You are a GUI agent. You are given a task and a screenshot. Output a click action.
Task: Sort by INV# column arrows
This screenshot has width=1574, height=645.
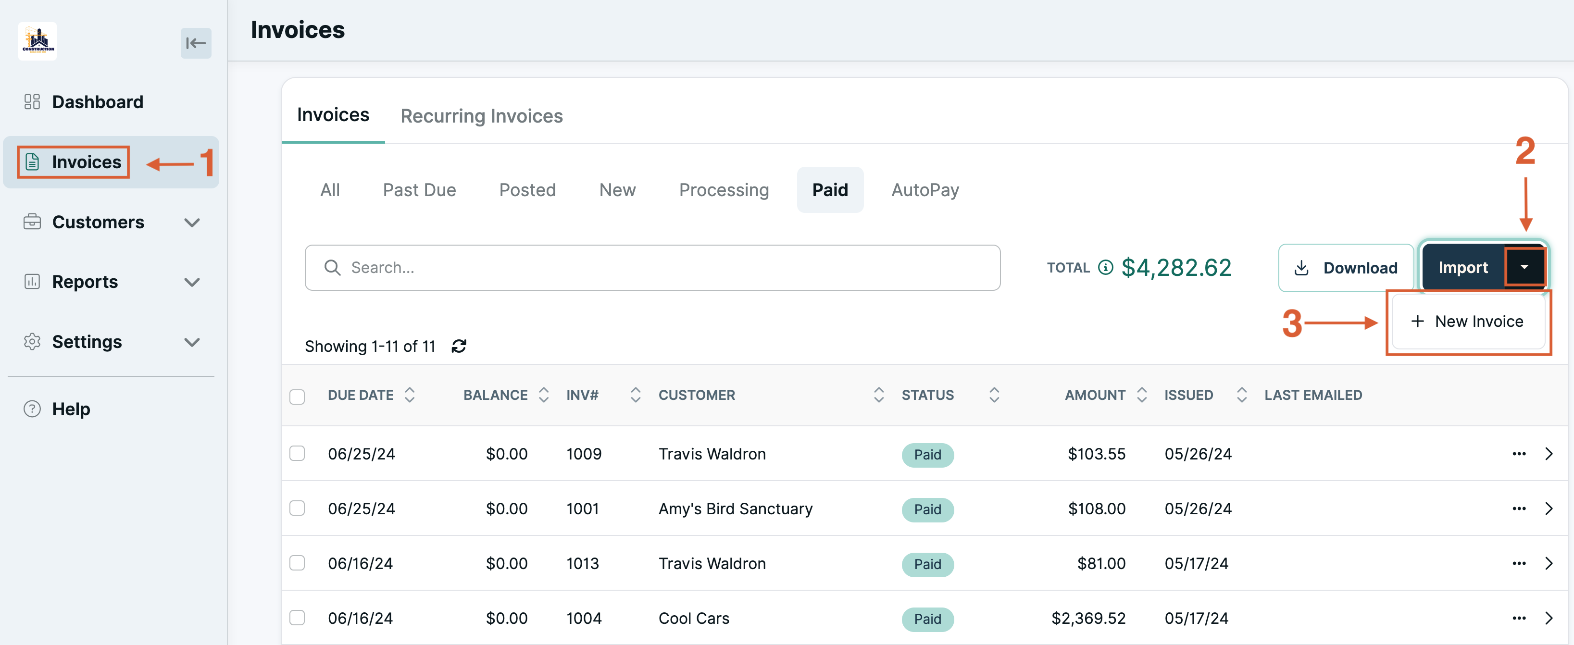[636, 395]
